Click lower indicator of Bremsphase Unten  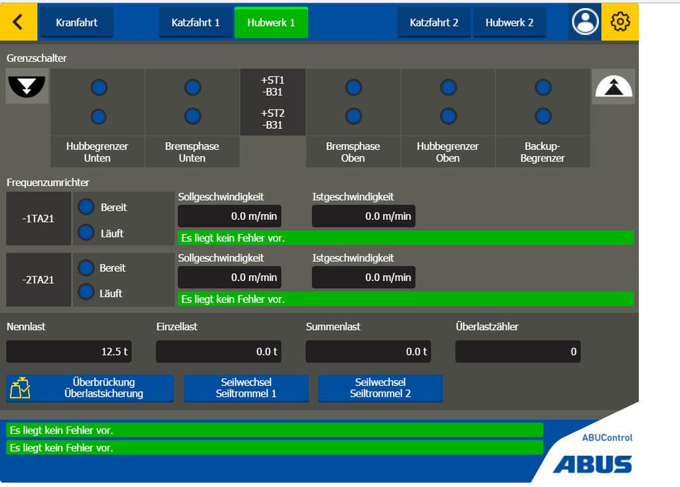tap(193, 116)
